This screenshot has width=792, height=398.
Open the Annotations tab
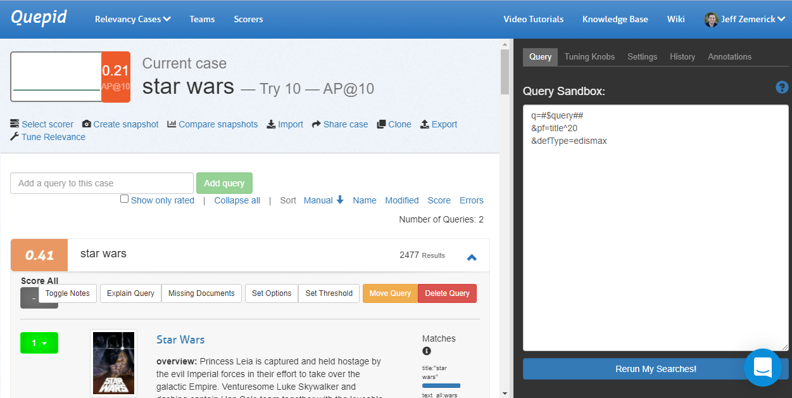click(x=729, y=56)
